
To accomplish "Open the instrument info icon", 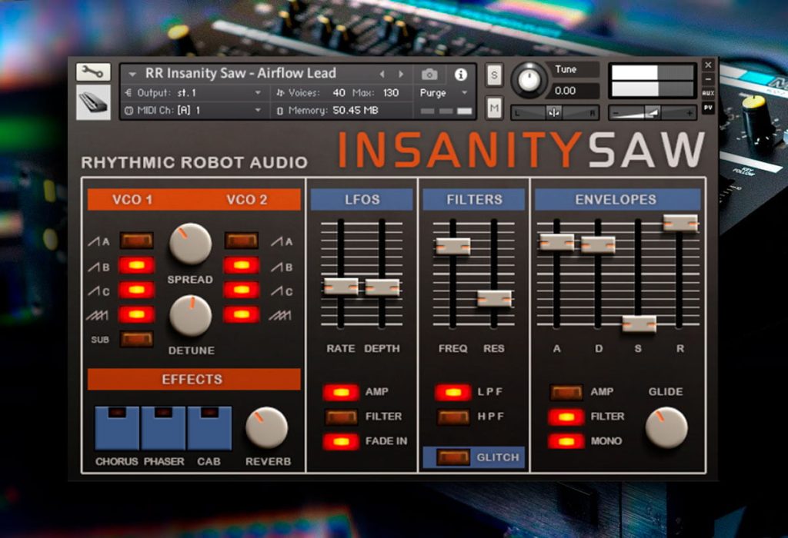I will click(x=460, y=75).
